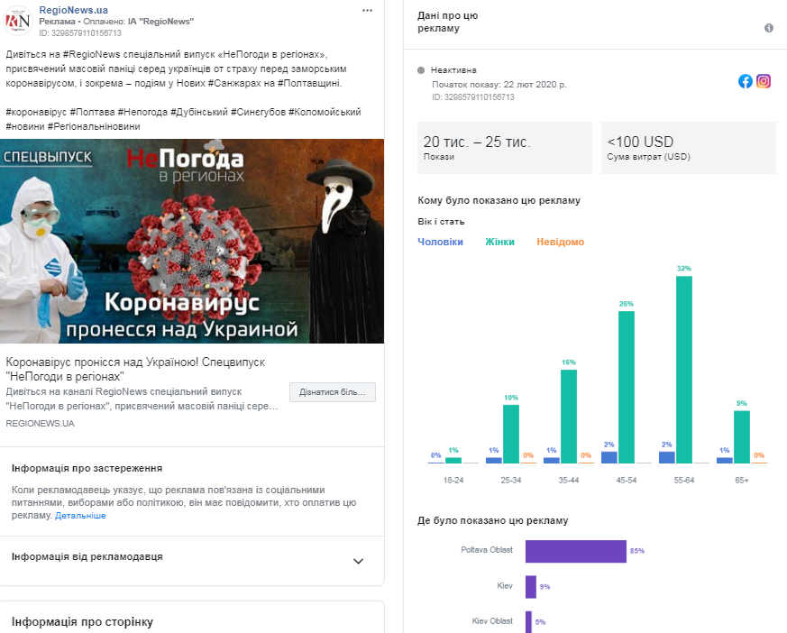This screenshot has height=633, width=787.
Task: Click the Інформація про сторінку heading
Action: coord(82,622)
